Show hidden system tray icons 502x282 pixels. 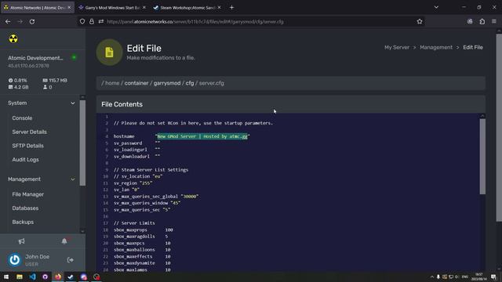[x=432, y=277]
